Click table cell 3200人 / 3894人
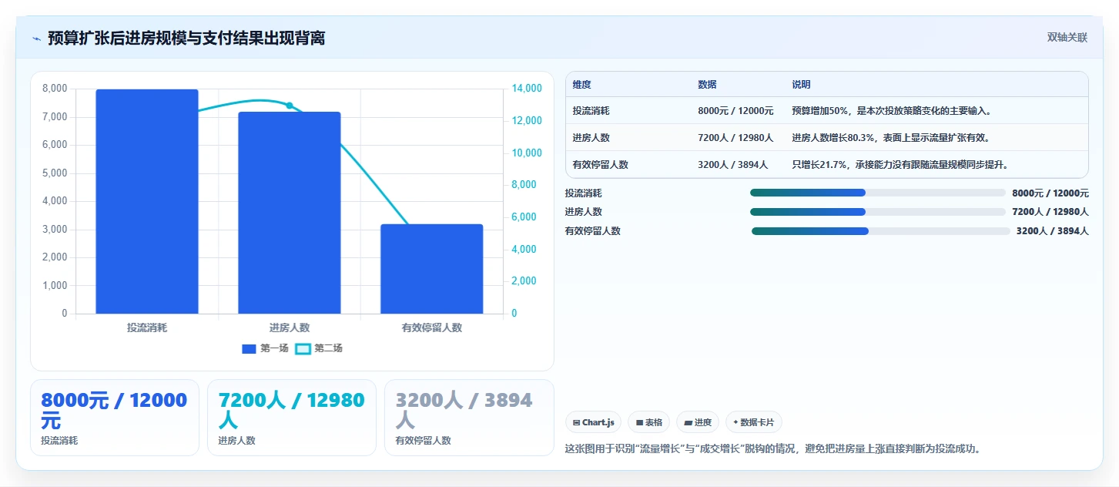Viewport: 1119px width, 487px height. (x=732, y=165)
